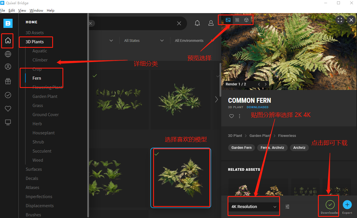
Task: Open the Collections globe icon
Action: pos(8,54)
